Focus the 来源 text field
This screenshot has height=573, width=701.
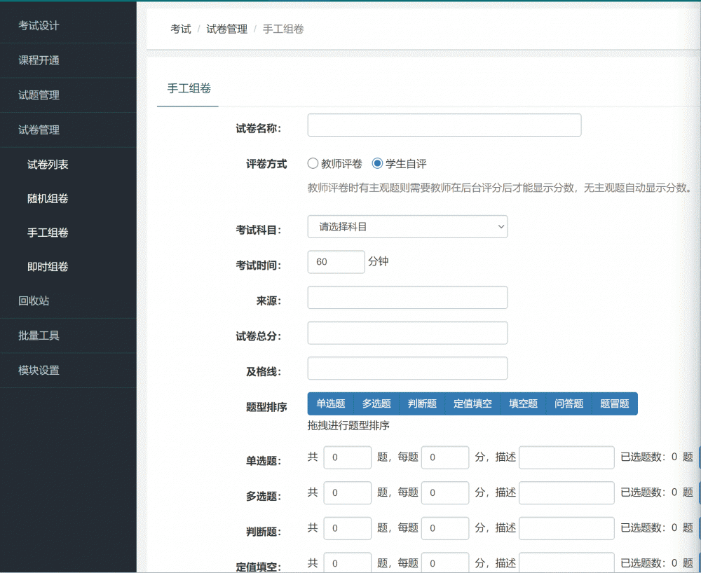407,298
